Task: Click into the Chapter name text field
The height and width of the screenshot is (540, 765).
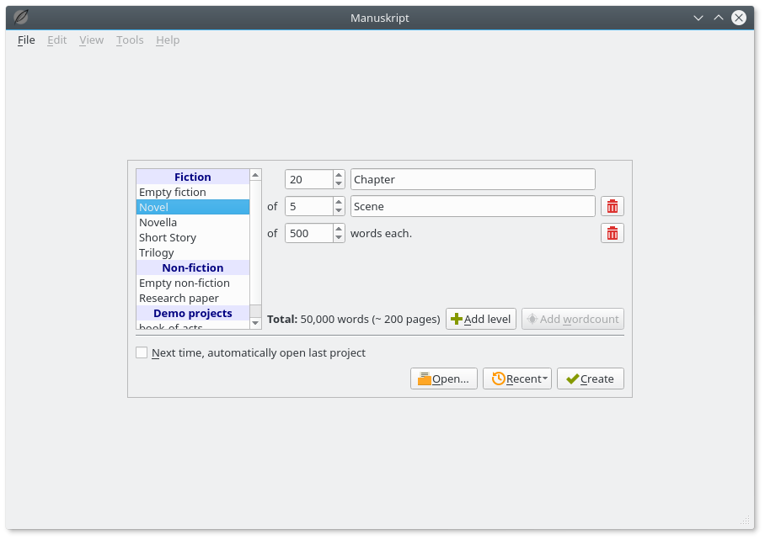Action: click(472, 179)
